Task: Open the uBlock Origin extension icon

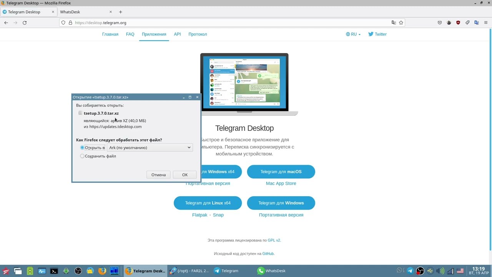Action: pos(458,23)
